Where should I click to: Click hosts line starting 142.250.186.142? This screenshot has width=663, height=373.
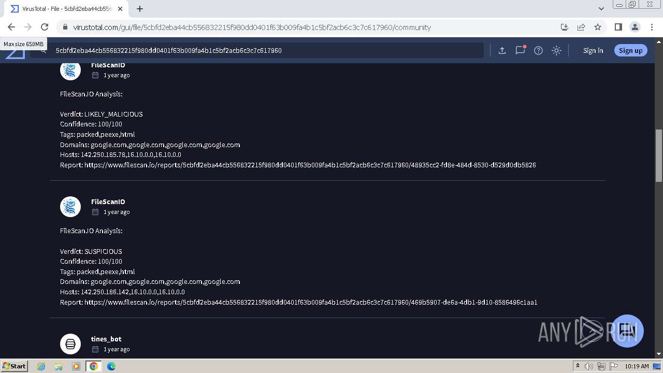coord(122,292)
